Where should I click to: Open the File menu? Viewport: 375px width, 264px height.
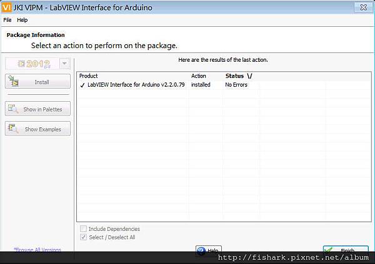[7, 20]
